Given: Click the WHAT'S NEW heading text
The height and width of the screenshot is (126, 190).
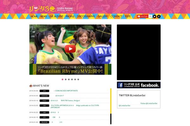Looking at the screenshot, I should pos(41,86).
